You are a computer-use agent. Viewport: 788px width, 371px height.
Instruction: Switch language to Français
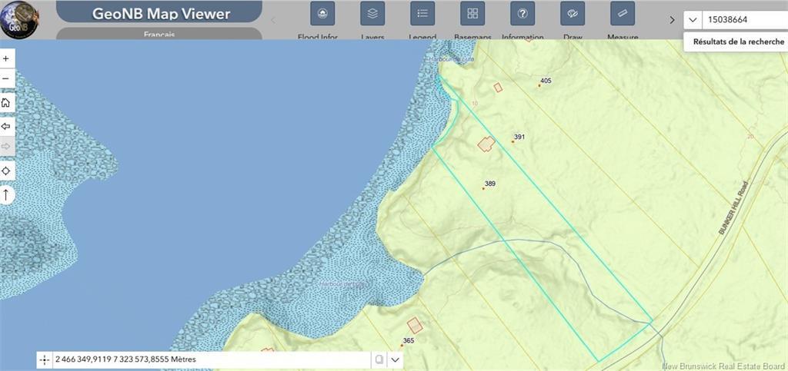[x=159, y=34]
